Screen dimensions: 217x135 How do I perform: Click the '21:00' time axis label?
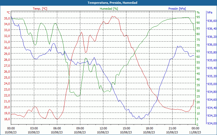tap(172, 129)
